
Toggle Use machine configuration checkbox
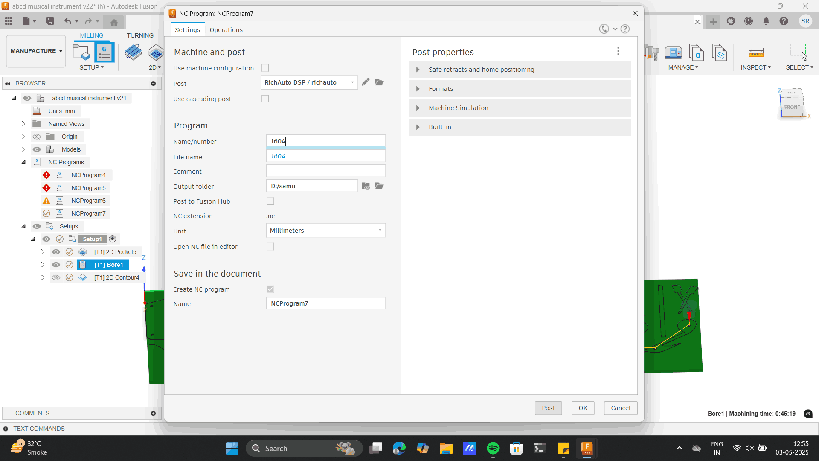[x=265, y=68]
